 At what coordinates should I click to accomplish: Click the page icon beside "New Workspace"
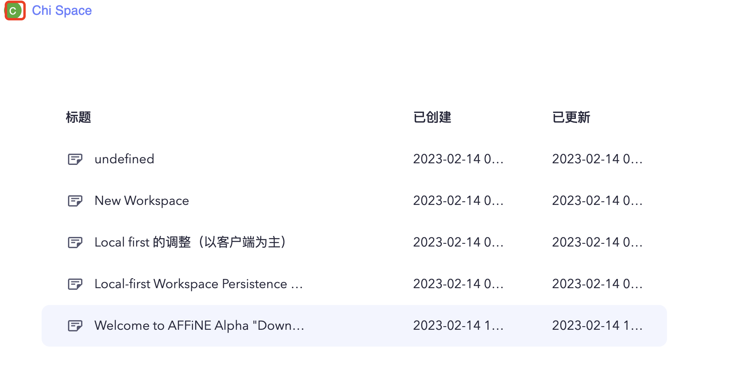pyautogui.click(x=75, y=201)
